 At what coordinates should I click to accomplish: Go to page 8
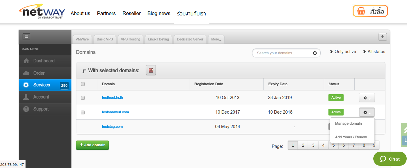point(364,145)
